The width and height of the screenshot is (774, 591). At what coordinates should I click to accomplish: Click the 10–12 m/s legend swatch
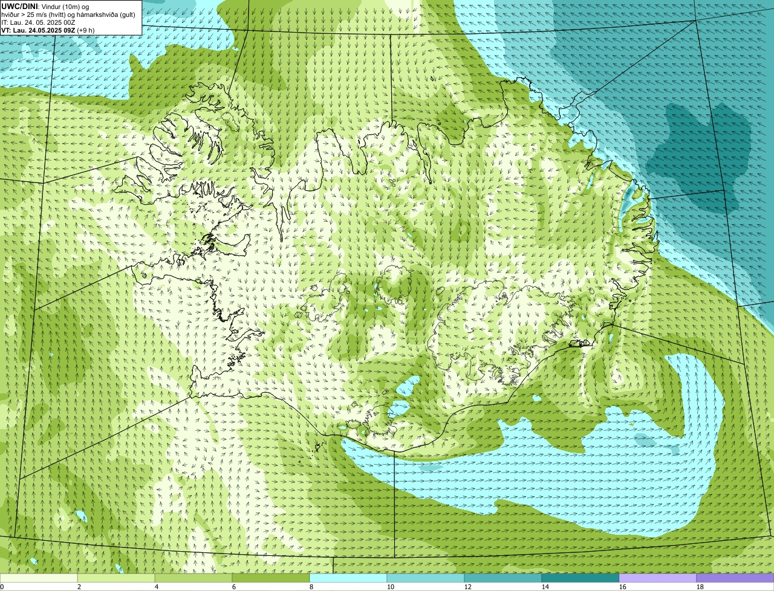pyautogui.click(x=426, y=578)
